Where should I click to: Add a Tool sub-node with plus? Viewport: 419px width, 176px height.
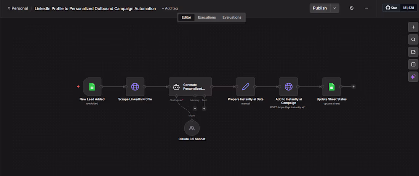[x=204, y=109]
